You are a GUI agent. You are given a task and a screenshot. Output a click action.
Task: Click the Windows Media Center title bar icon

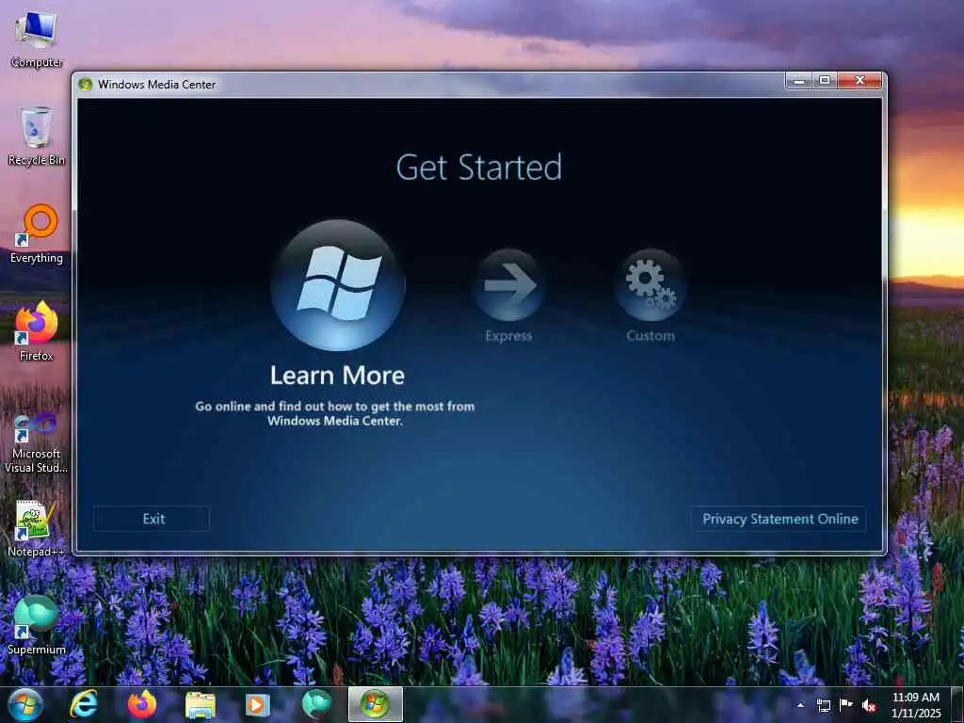pyautogui.click(x=86, y=84)
